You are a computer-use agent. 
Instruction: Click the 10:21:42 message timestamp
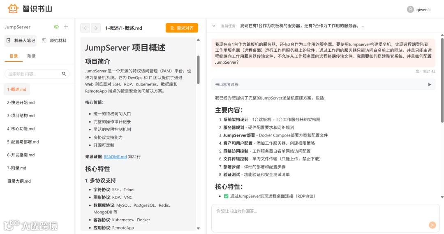click(x=428, y=72)
